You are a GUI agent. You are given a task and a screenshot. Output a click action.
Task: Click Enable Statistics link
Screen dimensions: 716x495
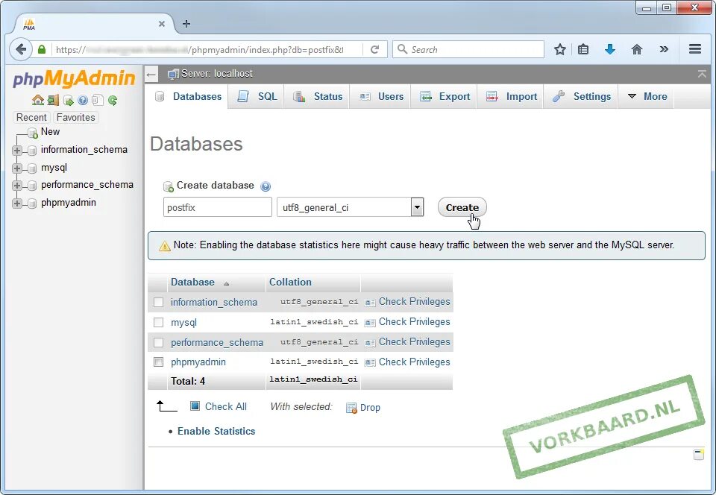point(216,431)
